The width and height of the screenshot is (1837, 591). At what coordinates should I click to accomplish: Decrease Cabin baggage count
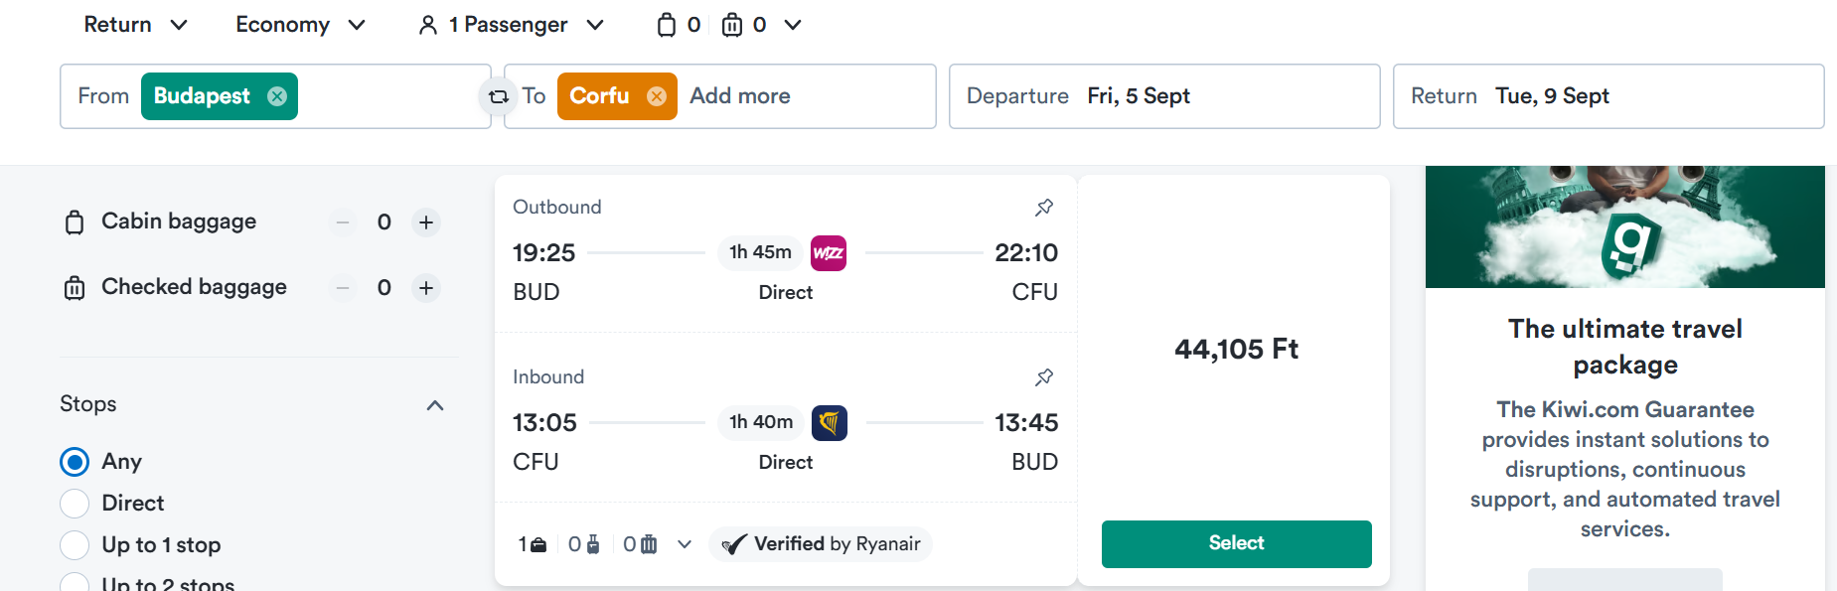(343, 222)
